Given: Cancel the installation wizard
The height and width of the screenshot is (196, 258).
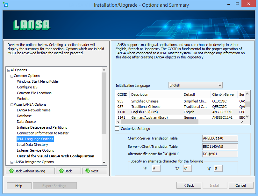Looking at the screenshot, I should click(x=241, y=185).
